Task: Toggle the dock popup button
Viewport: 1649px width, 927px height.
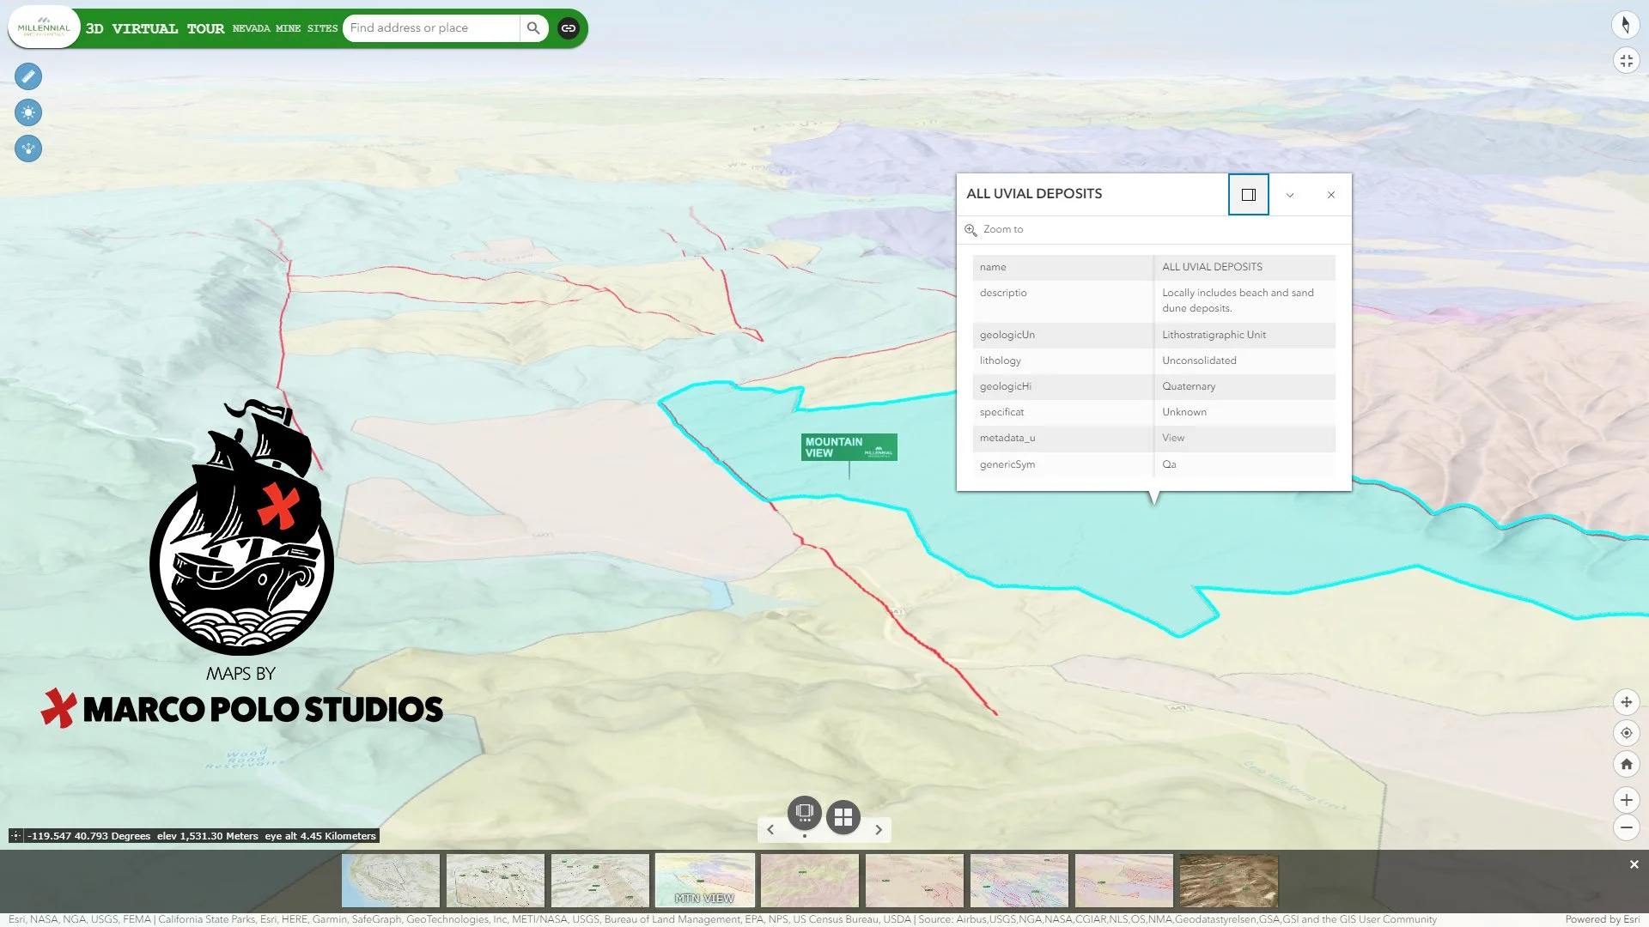Action: point(1248,195)
